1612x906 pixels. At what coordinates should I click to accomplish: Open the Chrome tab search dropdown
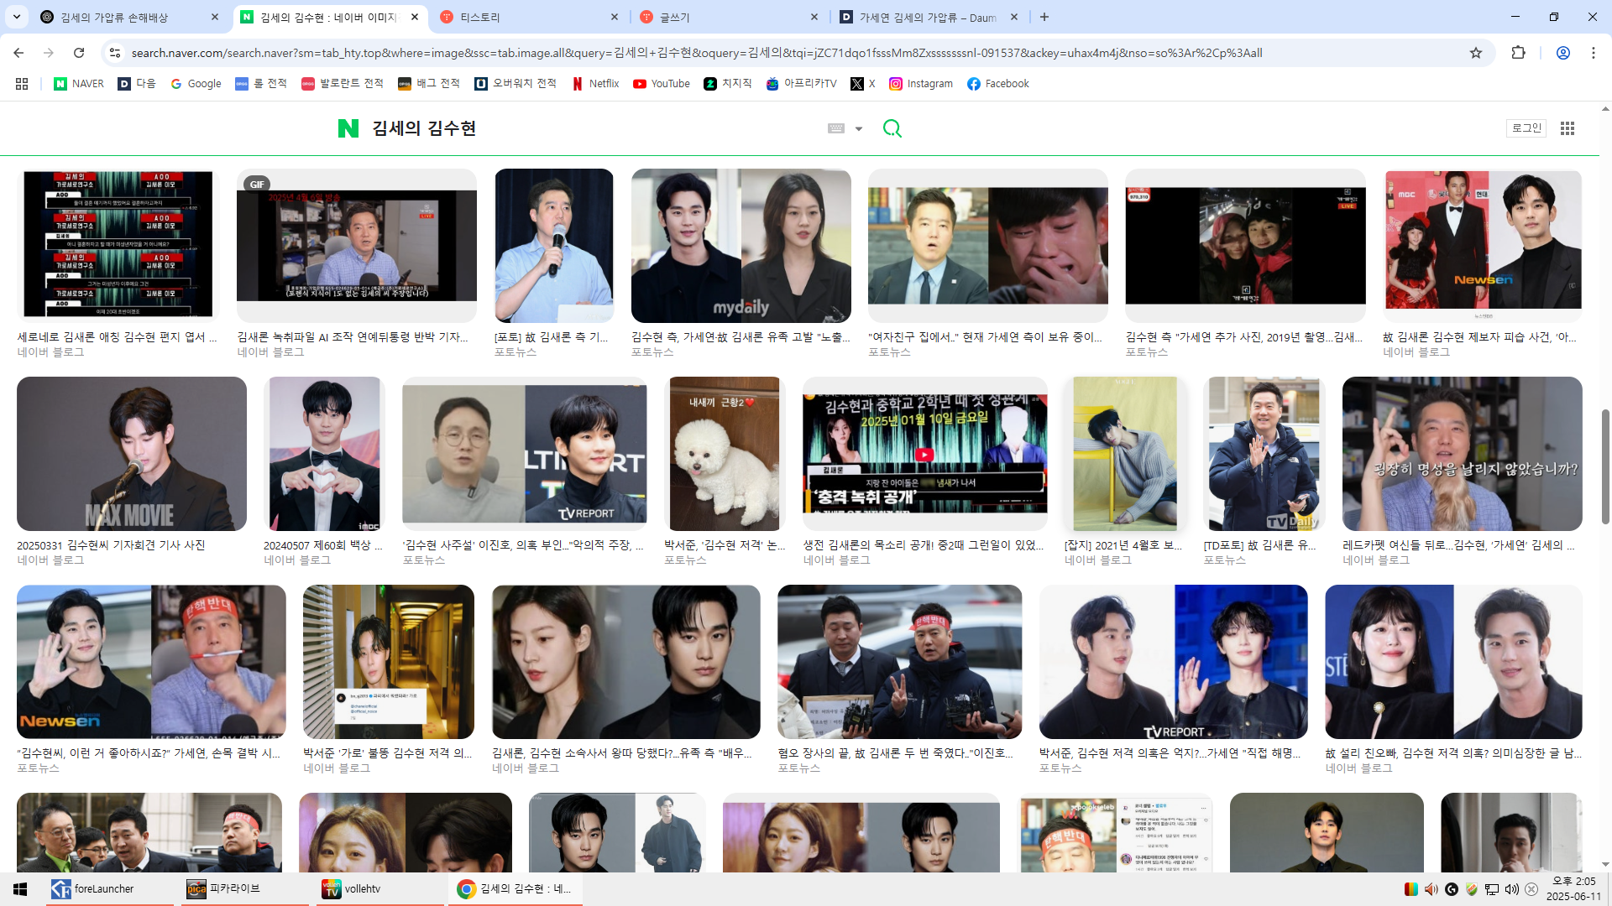(x=17, y=17)
